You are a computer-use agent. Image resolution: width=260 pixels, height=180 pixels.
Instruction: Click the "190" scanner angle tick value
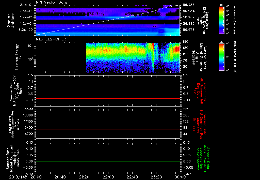tap(186, 42)
